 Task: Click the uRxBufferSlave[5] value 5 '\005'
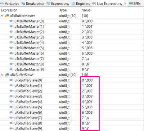tap(87, 107)
